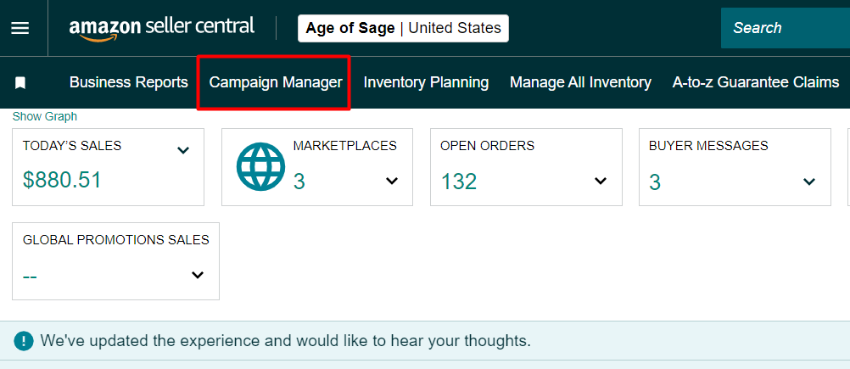Viewport: 850px width, 369px height.
Task: Click the Search input field
Action: point(785,28)
